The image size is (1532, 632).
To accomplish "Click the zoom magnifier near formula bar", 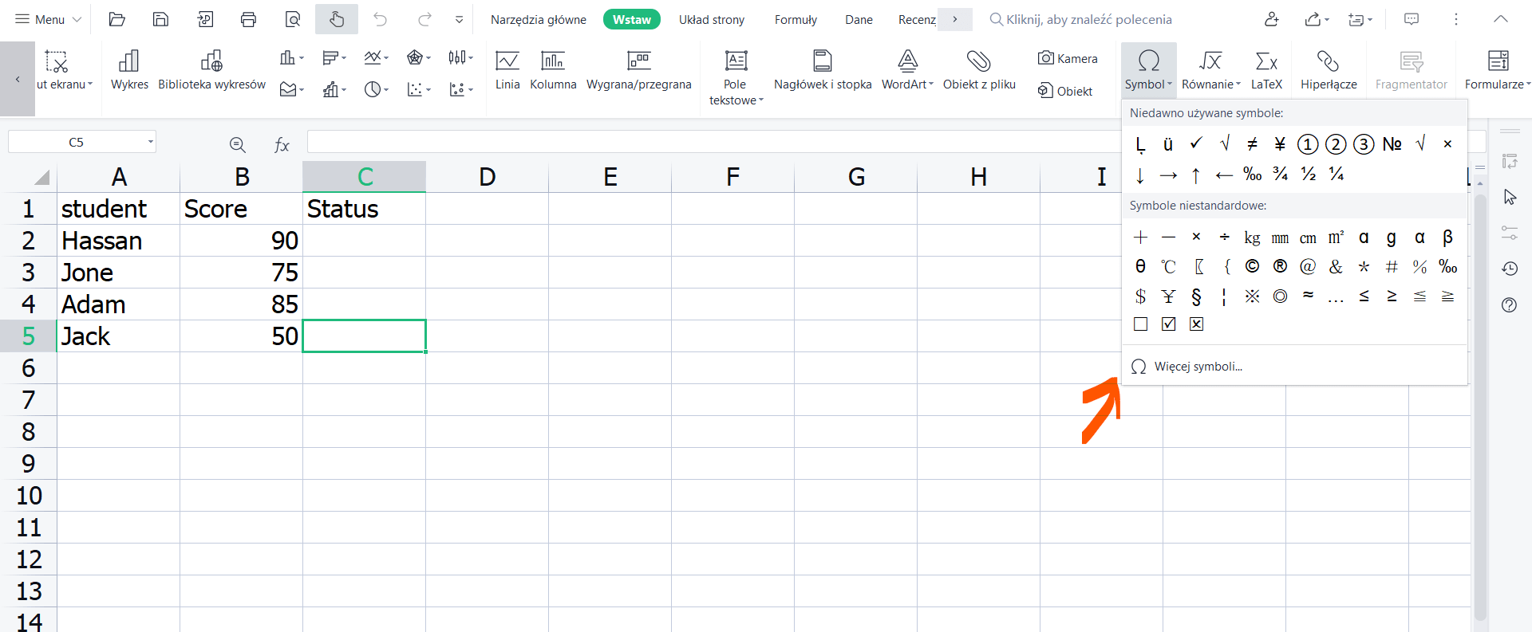I will 237,144.
